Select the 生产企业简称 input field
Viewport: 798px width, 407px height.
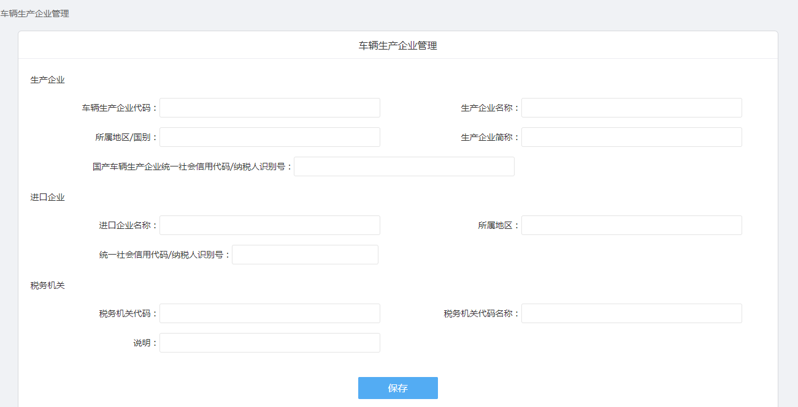tap(631, 137)
